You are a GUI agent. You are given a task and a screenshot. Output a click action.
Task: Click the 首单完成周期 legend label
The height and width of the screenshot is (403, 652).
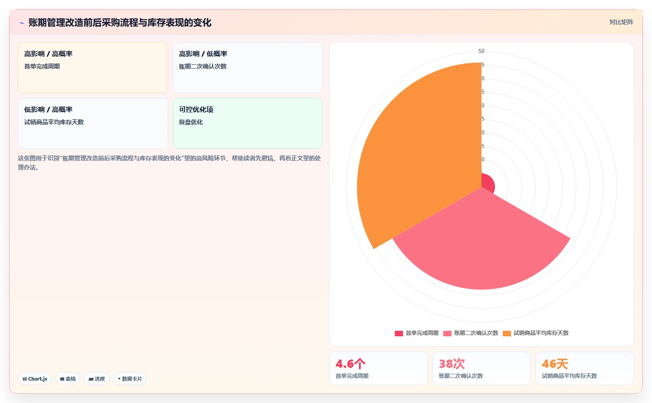(x=422, y=333)
